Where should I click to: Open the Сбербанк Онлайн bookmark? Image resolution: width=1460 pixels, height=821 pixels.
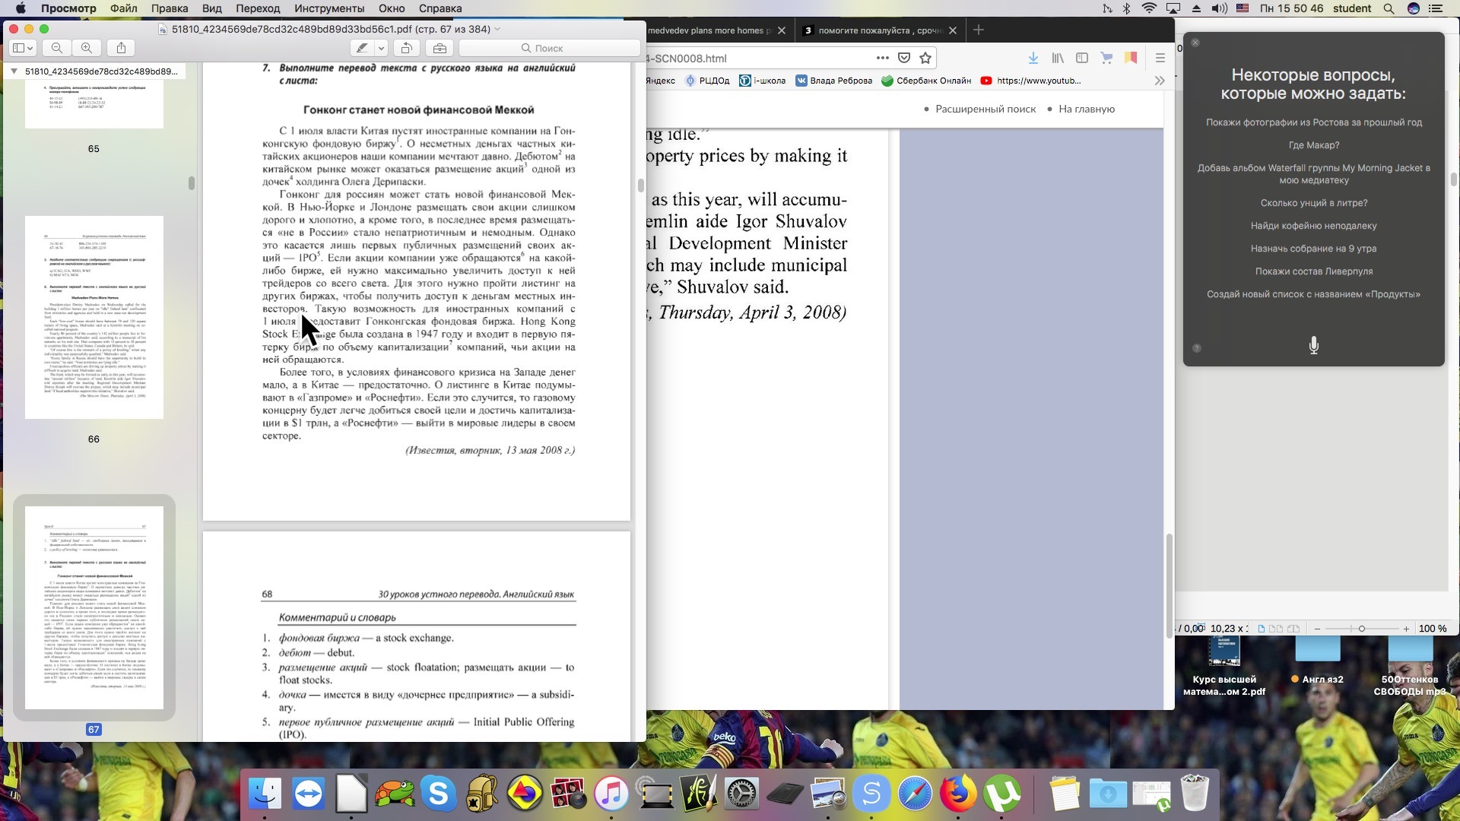[x=926, y=81]
